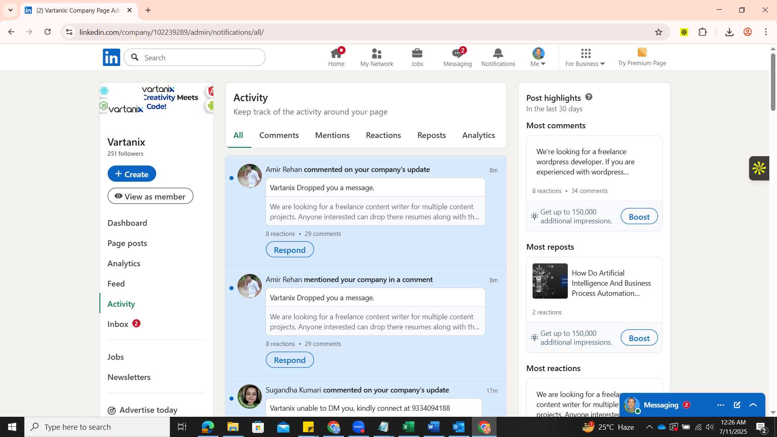Open the For Business grid menu
This screenshot has width=777, height=437.
[585, 57]
